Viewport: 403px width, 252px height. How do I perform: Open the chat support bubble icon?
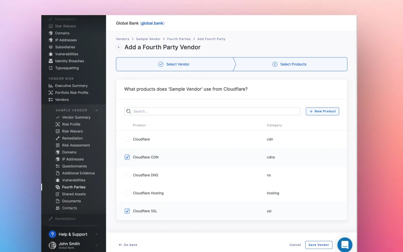(x=345, y=245)
